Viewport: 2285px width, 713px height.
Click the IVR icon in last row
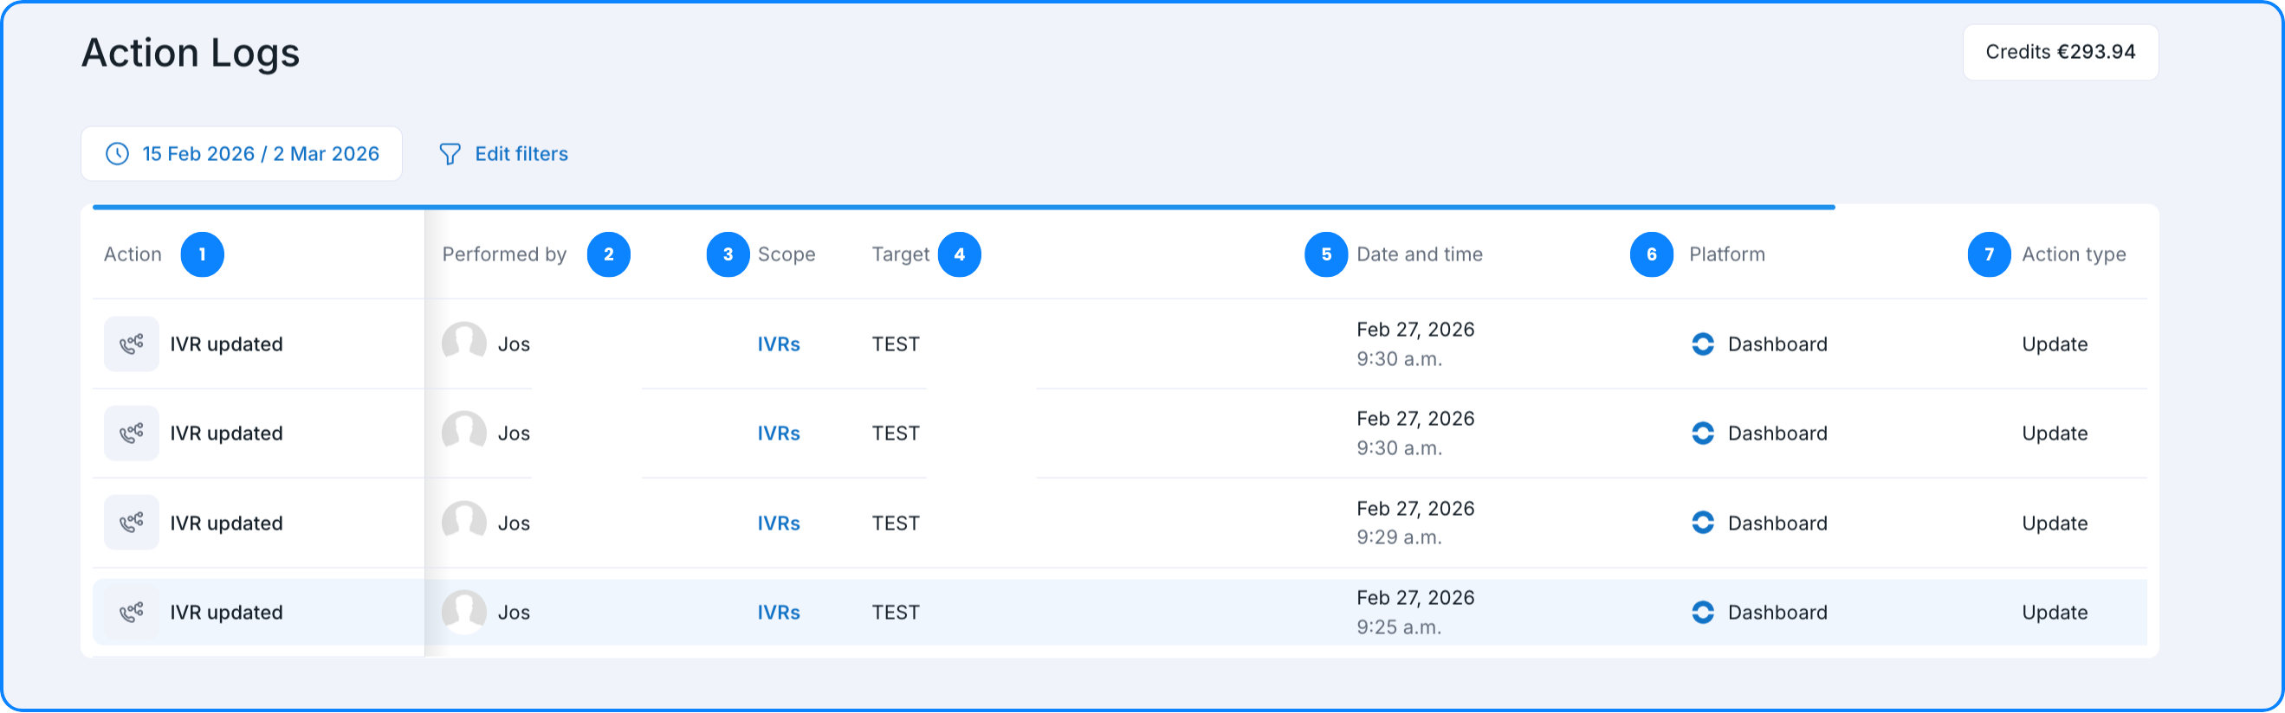[132, 613]
